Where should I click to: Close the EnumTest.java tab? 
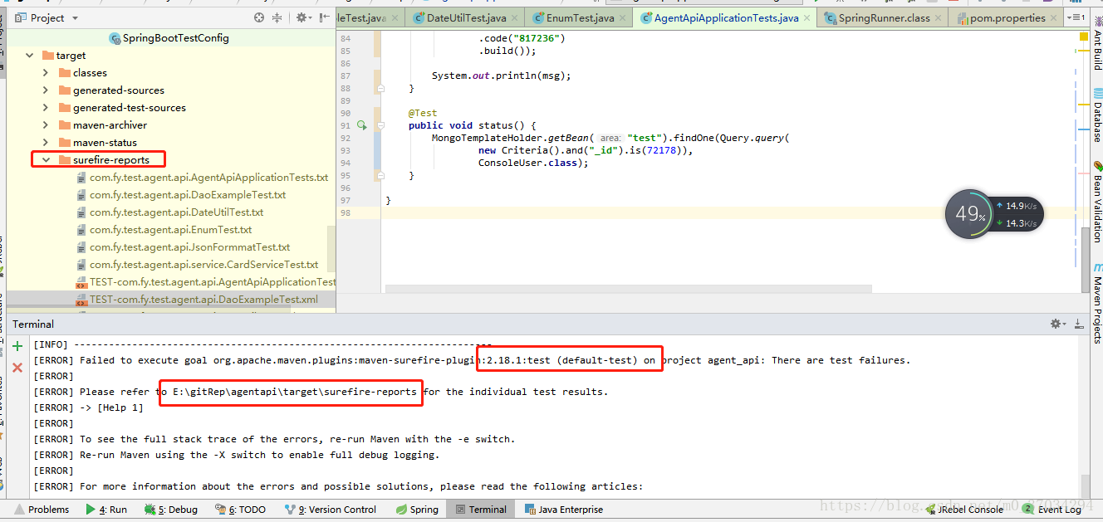pyautogui.click(x=624, y=17)
